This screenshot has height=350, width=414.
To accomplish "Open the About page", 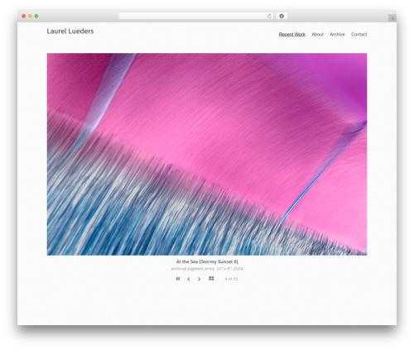I will (317, 34).
